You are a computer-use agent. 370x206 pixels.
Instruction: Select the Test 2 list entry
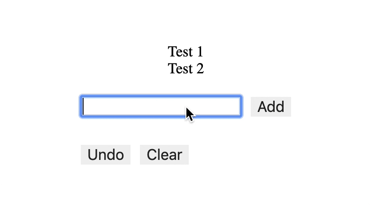(185, 69)
